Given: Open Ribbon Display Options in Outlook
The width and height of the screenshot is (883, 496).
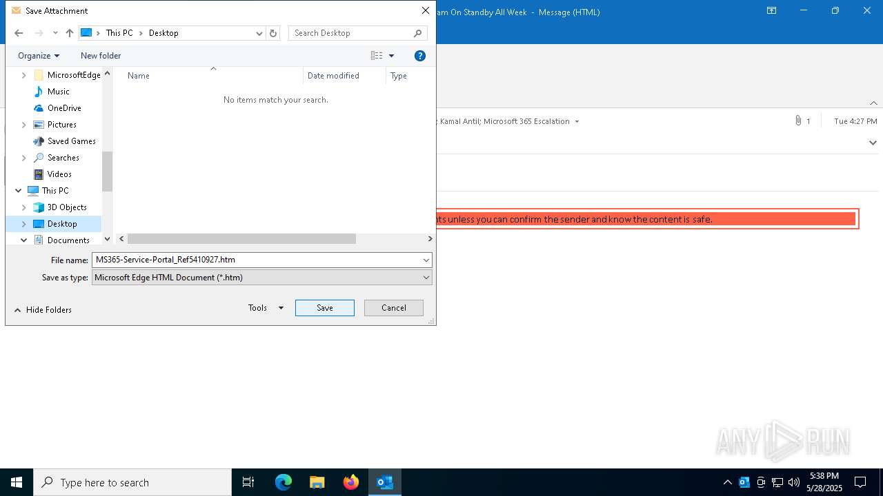Looking at the screenshot, I should (x=772, y=11).
